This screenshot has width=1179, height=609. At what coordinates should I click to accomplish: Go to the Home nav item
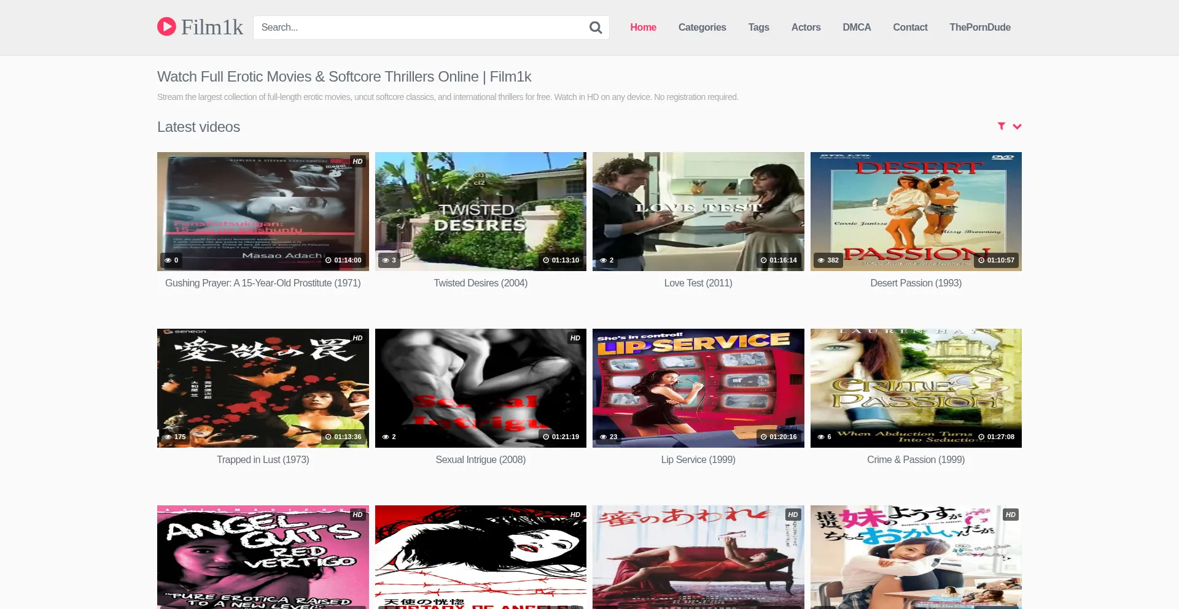643,28
